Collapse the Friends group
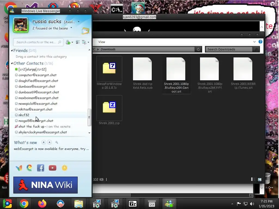 [12, 50]
